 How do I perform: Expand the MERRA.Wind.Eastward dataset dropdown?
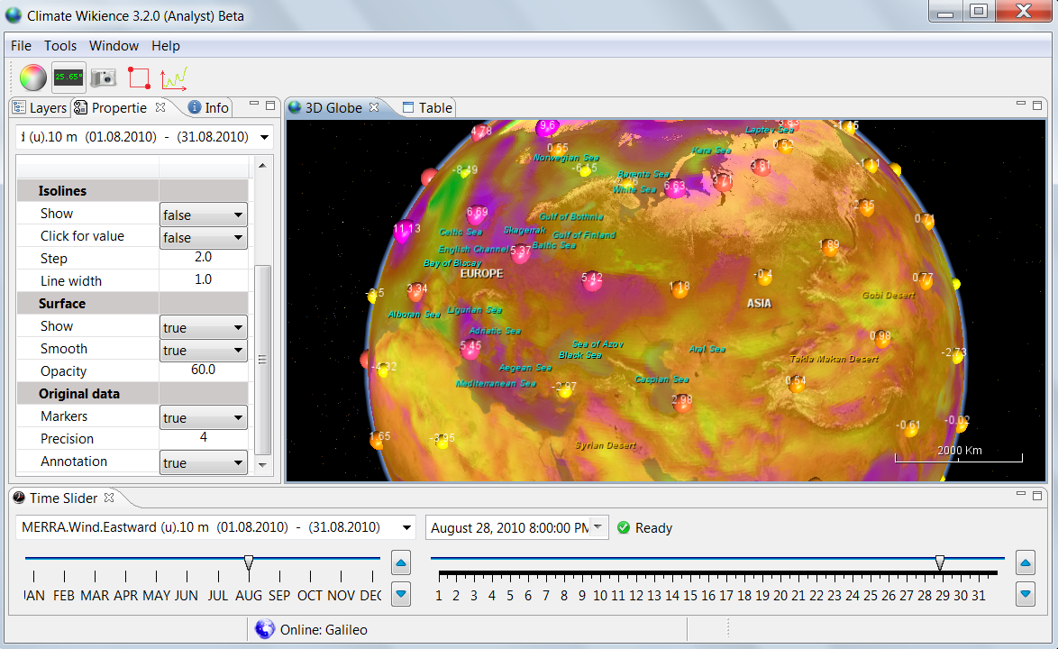pyautogui.click(x=406, y=527)
